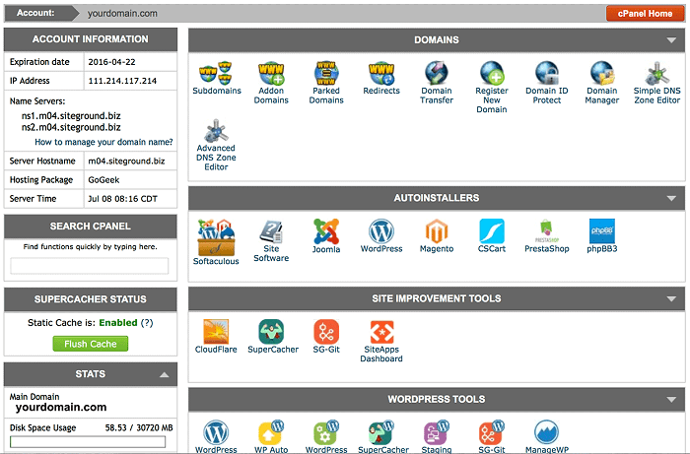Open Addon Domains
The width and height of the screenshot is (690, 454).
pos(271,83)
